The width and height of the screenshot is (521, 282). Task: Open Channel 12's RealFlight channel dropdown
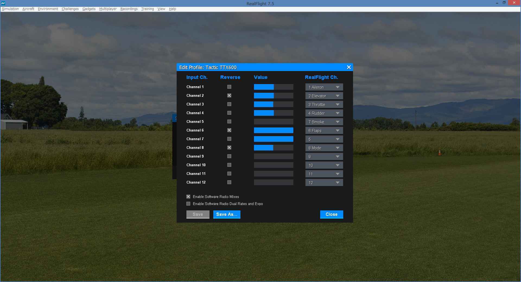tap(324, 182)
